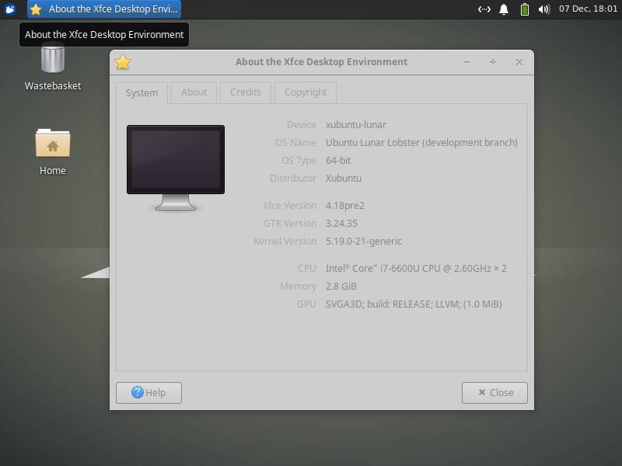The image size is (622, 466).
Task: Click the OS Name label
Action: click(x=295, y=143)
